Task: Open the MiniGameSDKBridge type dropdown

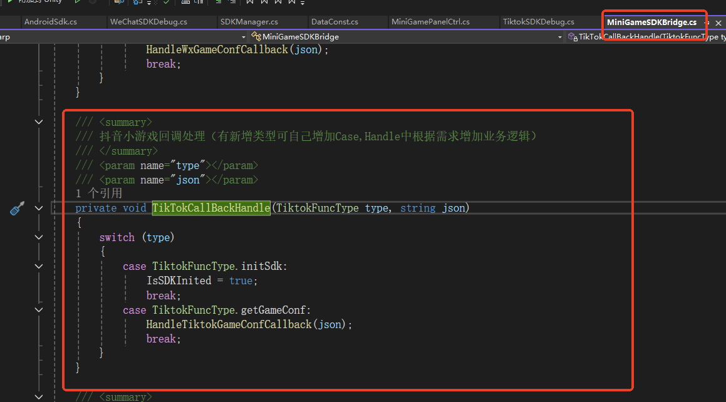Action: coord(560,37)
